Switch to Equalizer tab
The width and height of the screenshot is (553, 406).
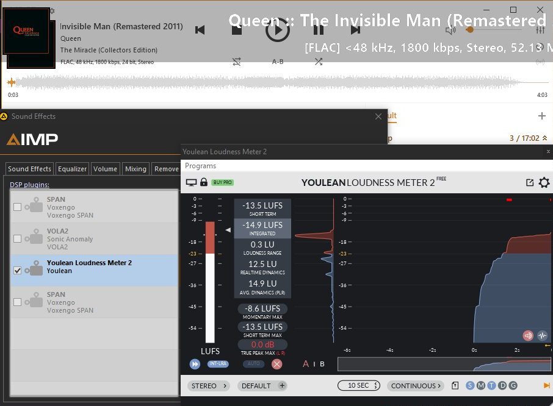(x=72, y=169)
